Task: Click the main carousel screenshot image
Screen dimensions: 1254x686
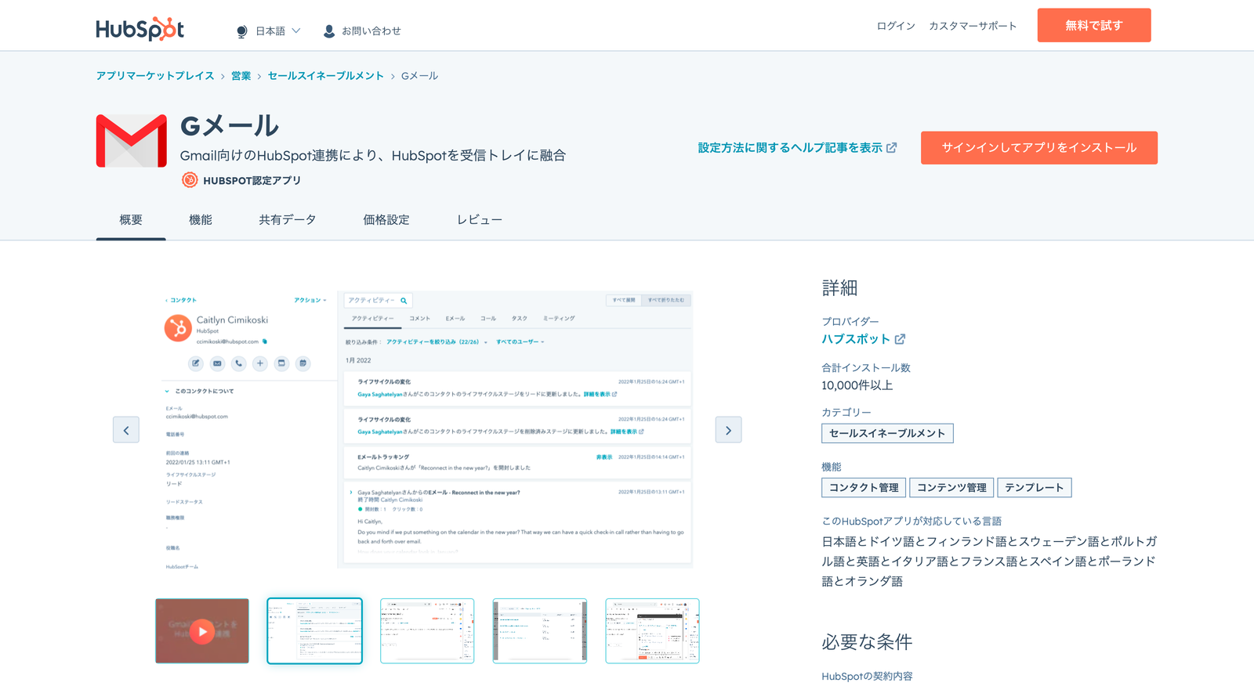Action: pyautogui.click(x=427, y=430)
